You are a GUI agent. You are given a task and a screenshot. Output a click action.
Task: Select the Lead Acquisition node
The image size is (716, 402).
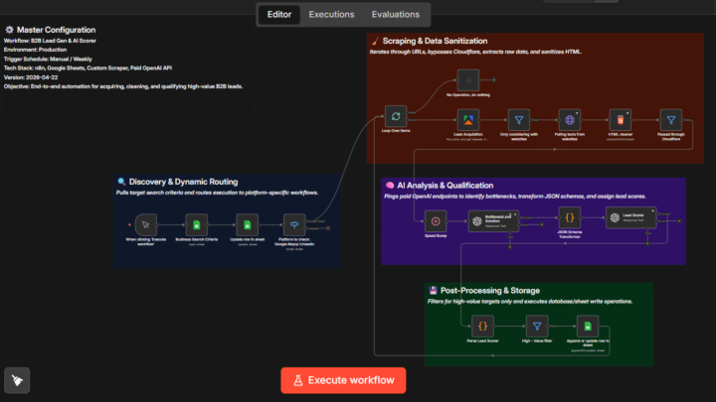pos(468,120)
